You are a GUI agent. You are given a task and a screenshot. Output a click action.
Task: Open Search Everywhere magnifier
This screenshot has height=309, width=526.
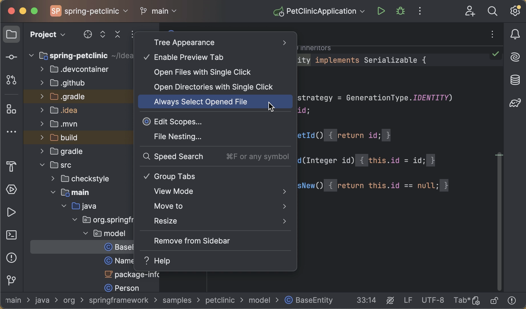click(492, 11)
